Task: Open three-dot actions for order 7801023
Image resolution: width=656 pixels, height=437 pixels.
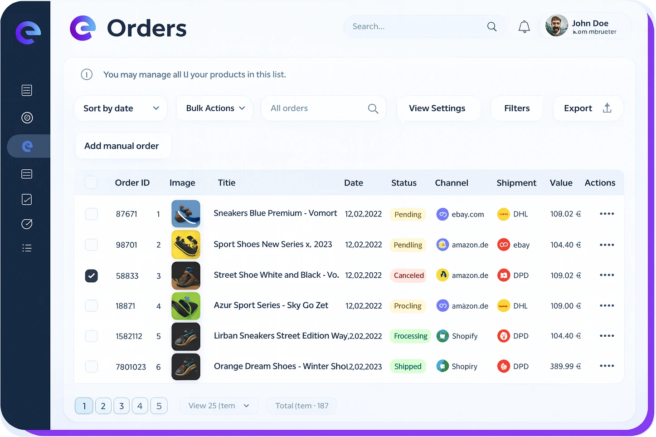Action: tap(607, 366)
